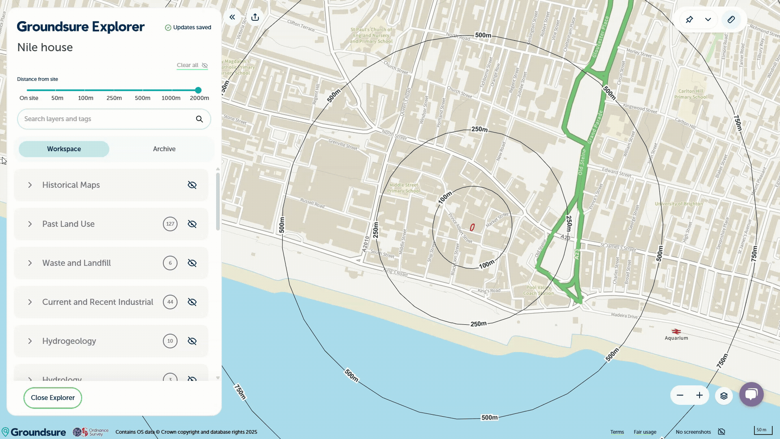Open the share/export options on the map
780x439 pixels.
click(x=255, y=17)
